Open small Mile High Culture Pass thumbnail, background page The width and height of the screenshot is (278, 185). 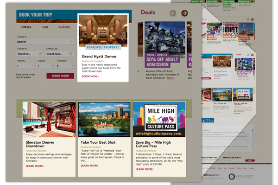(x=243, y=95)
